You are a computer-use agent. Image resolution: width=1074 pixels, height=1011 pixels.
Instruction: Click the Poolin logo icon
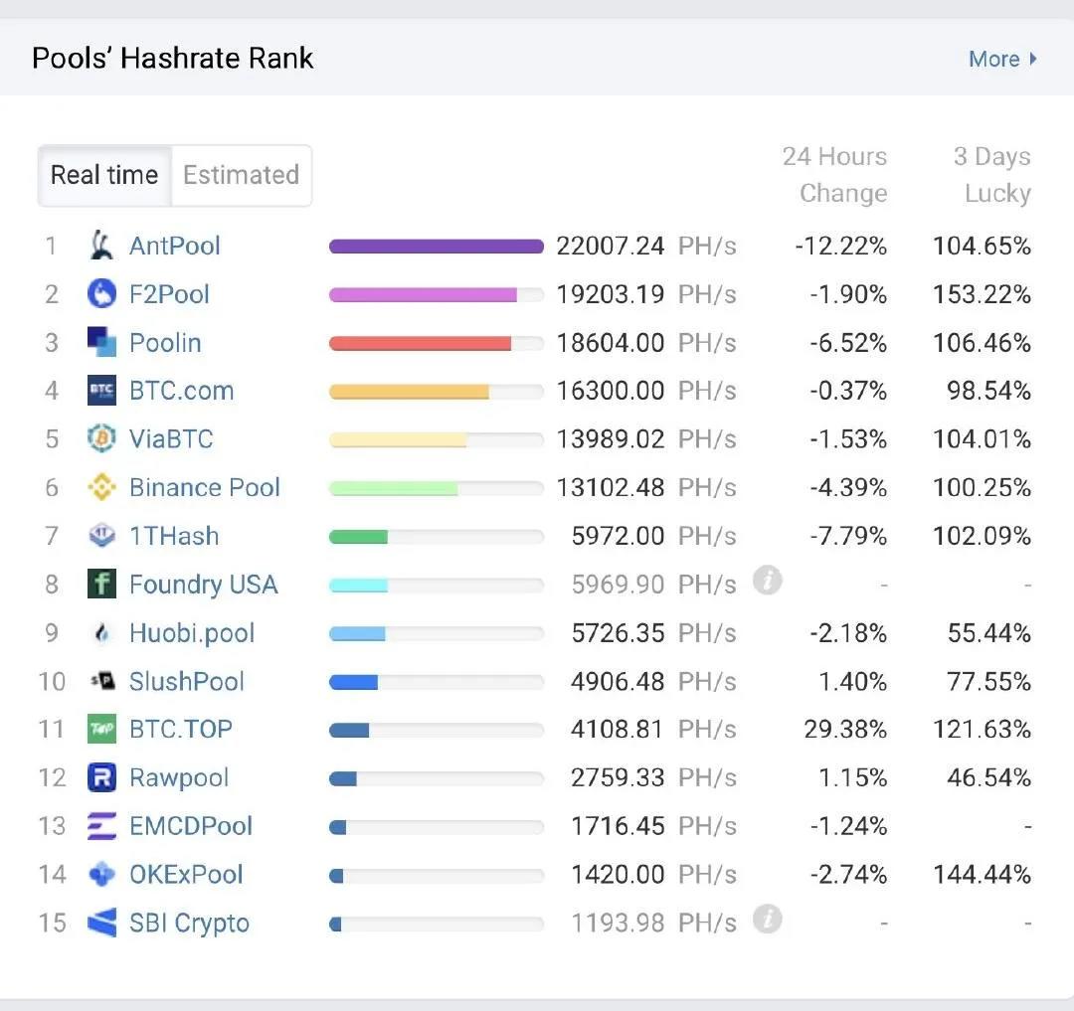point(101,342)
